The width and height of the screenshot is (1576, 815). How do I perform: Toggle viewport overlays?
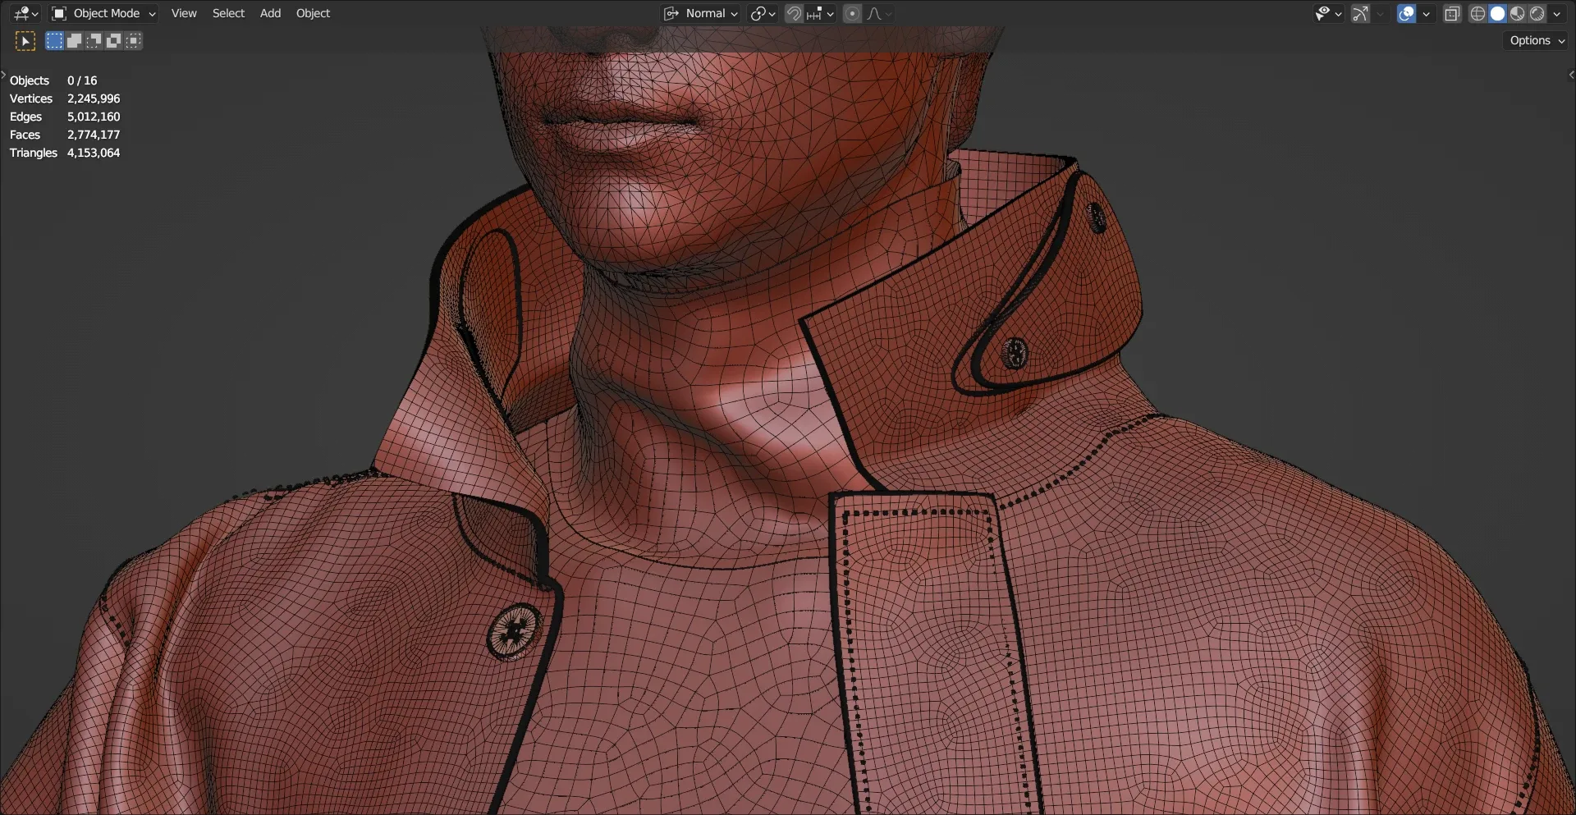[x=1406, y=13]
